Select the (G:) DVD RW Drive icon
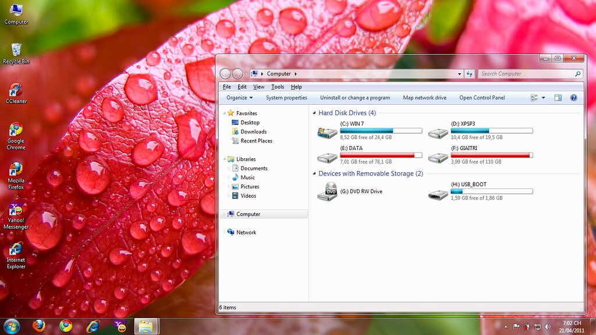Viewport: 596px width, 335px height. (x=327, y=191)
